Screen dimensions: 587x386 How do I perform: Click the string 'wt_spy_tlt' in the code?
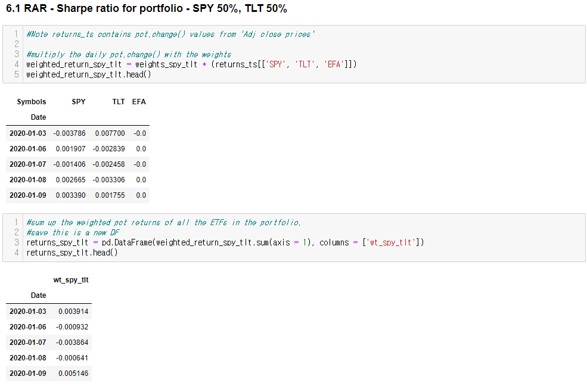391,242
